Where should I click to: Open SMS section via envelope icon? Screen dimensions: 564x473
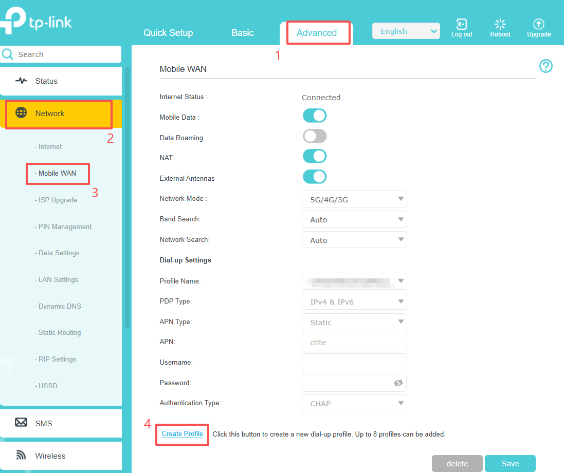pos(21,423)
